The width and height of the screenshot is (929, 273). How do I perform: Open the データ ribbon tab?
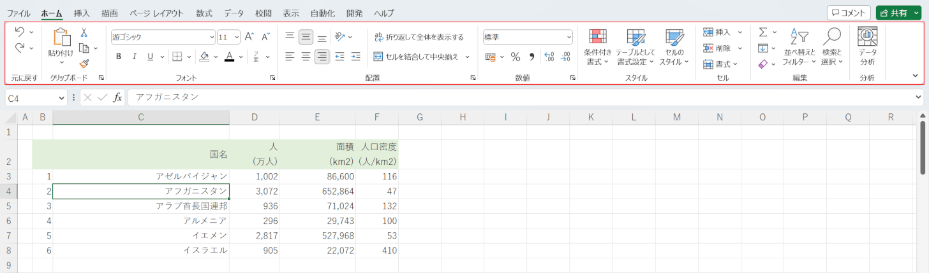[234, 13]
